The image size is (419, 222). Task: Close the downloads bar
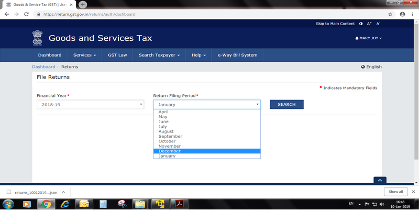pos(413,192)
